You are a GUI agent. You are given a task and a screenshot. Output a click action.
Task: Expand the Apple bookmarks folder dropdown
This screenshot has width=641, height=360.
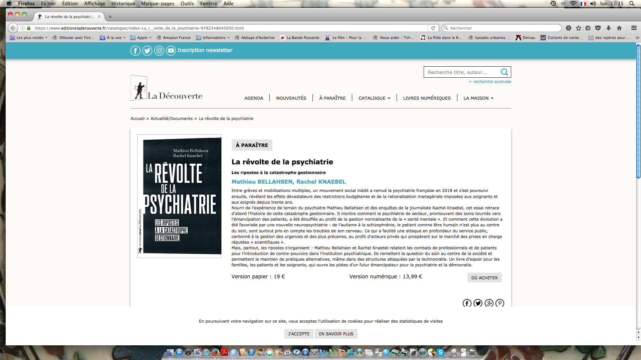141,38
